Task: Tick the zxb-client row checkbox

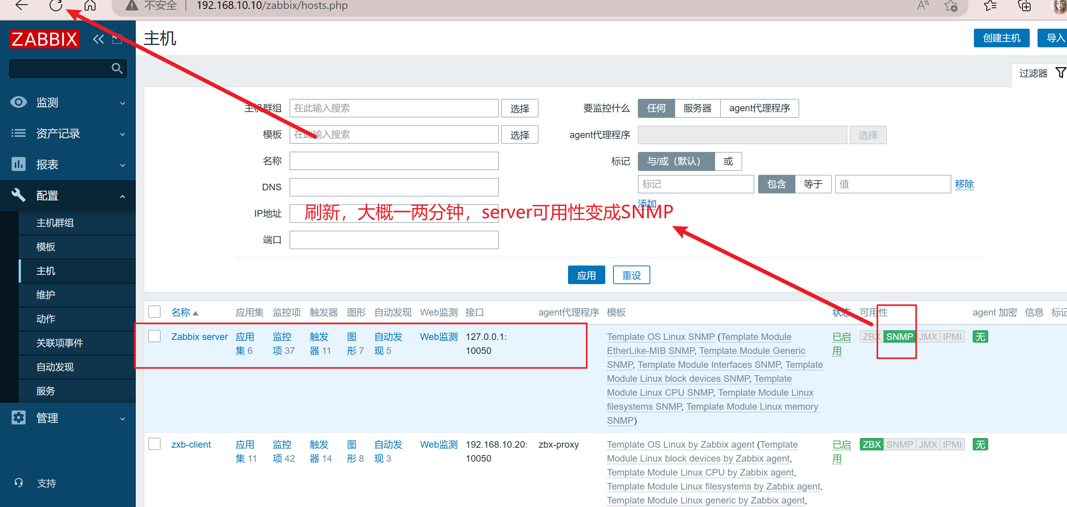Action: coord(154,444)
